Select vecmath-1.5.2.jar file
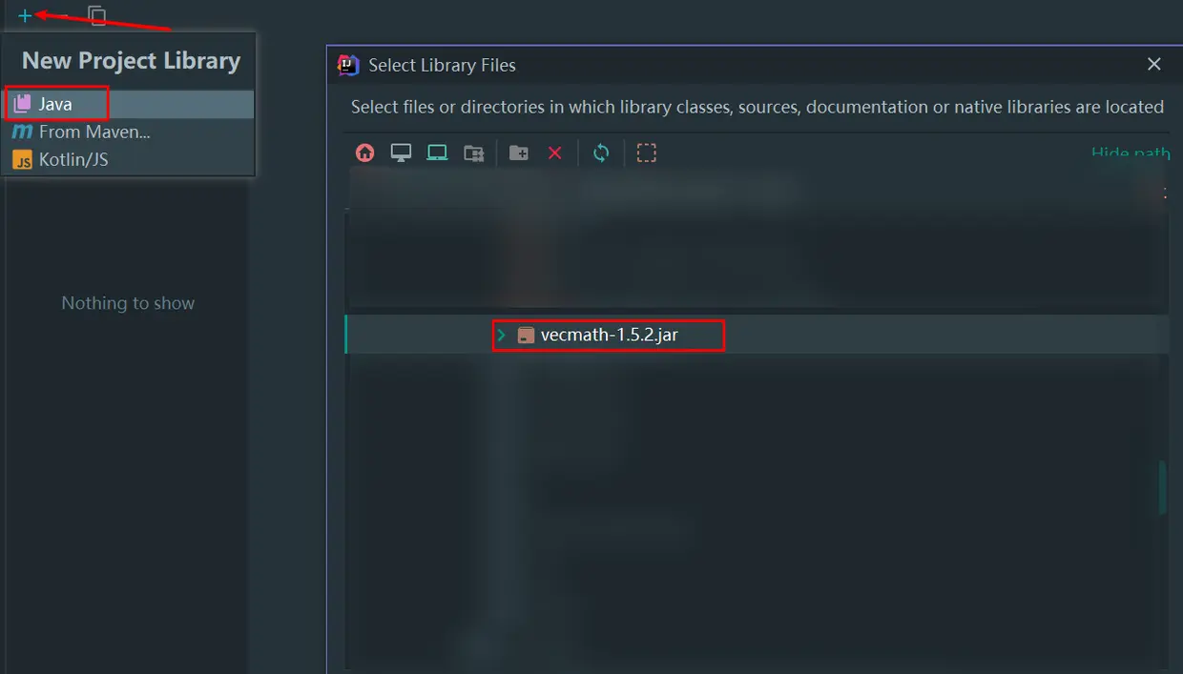 pos(609,336)
